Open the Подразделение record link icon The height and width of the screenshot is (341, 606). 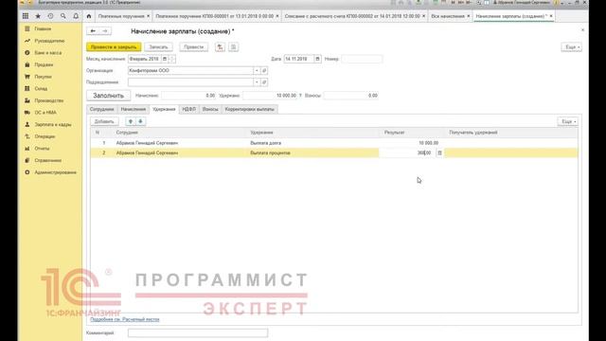tap(264, 82)
